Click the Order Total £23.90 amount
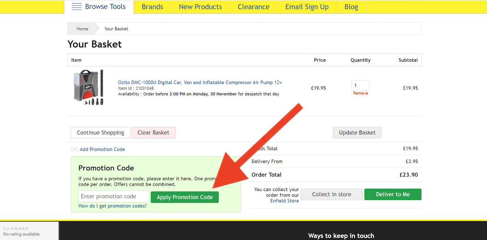This screenshot has height=240, width=487. point(409,175)
